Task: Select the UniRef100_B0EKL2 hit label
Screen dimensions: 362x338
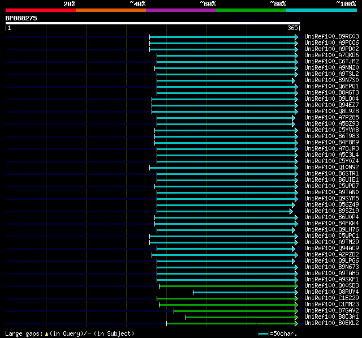Action: click(331, 323)
